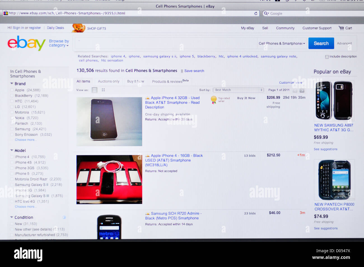Screen dimensions: 364x267
Task: Select the Buy It Now tab
Action: (x=136, y=81)
